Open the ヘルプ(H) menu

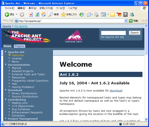click(73, 8)
